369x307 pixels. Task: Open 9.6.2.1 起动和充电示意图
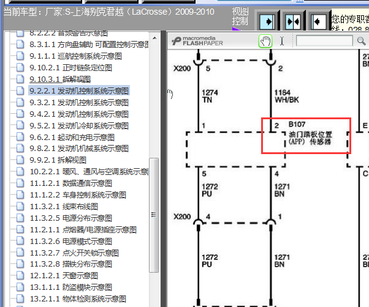pos(72,137)
